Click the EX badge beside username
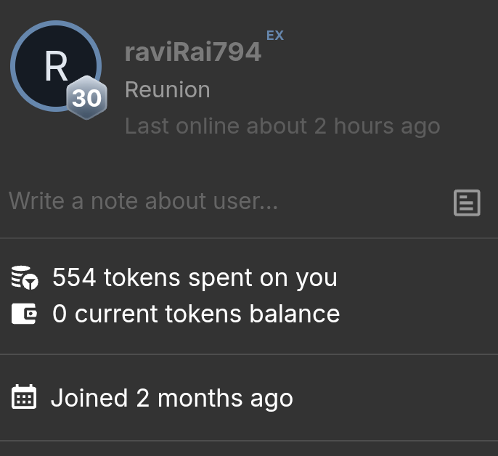The height and width of the screenshot is (456, 498). coord(274,35)
